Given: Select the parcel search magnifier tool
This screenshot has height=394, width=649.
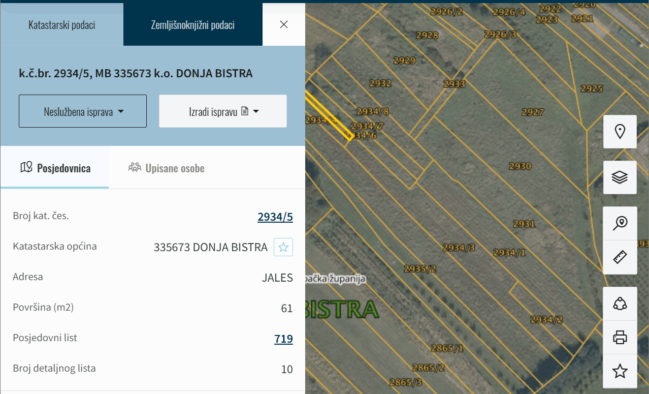Looking at the screenshot, I should 620,223.
